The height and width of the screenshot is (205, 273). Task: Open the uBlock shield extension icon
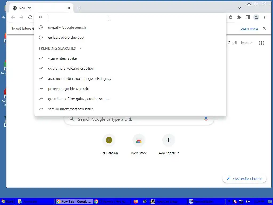231,17
